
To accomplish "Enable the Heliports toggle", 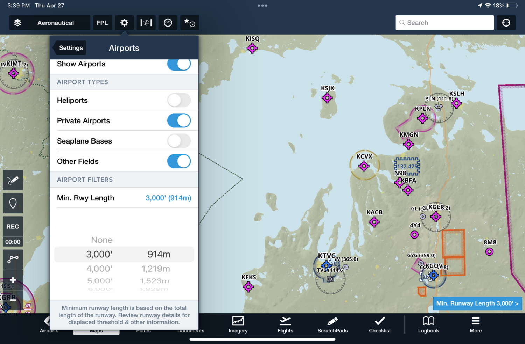I will click(x=179, y=100).
